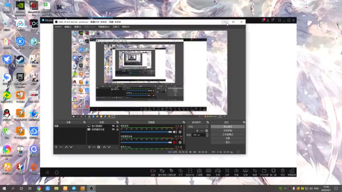
Task: Click the 300 ms duration field
Action: click(x=198, y=135)
